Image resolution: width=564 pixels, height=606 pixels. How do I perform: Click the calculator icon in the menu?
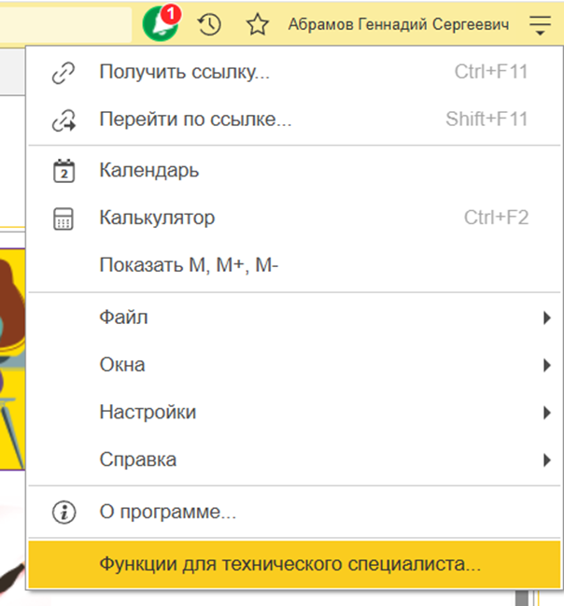click(63, 218)
